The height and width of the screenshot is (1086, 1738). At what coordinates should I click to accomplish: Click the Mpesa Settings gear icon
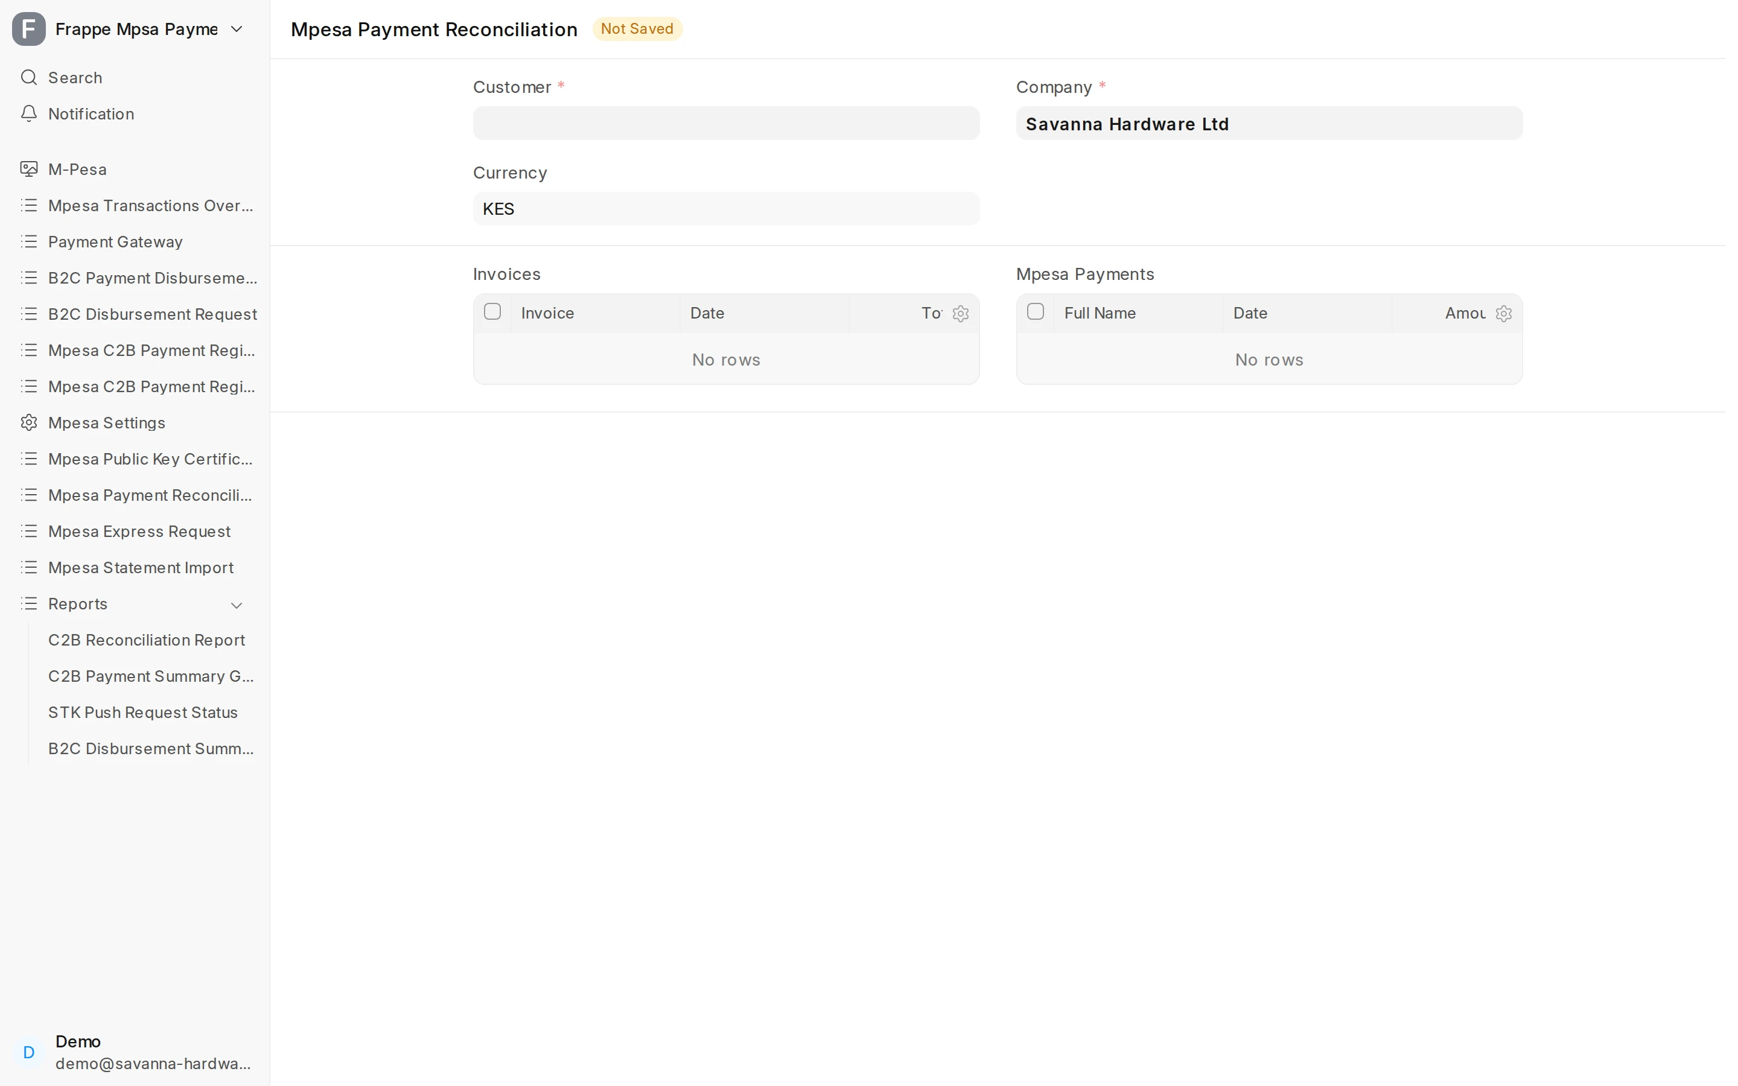pyautogui.click(x=29, y=422)
